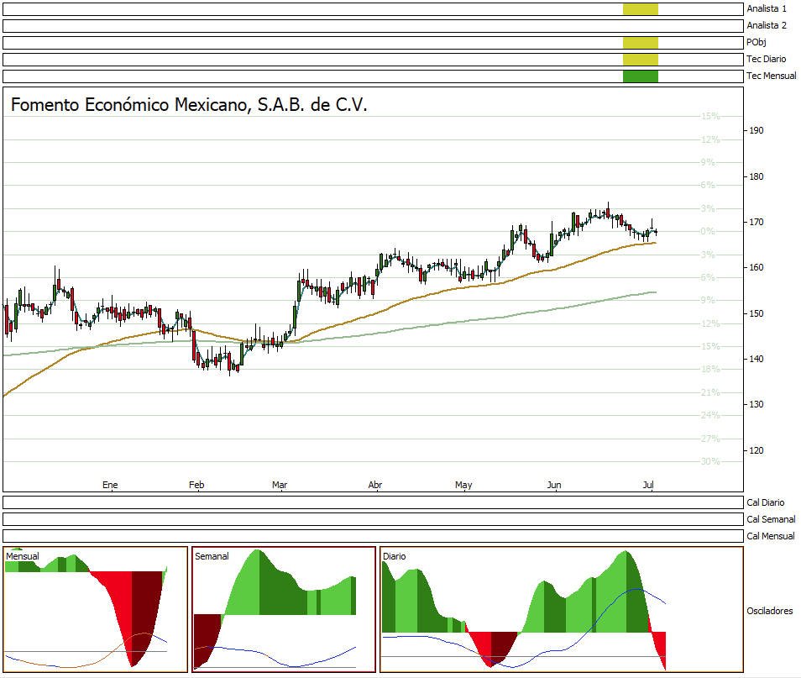Image resolution: width=801 pixels, height=678 pixels.
Task: Click the Mar month label on the time axis
Action: pos(280,485)
